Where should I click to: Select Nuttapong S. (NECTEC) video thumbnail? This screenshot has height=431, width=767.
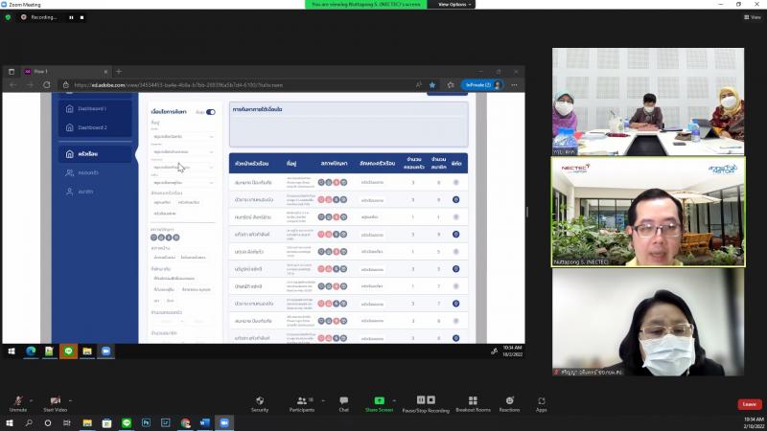[x=648, y=212]
